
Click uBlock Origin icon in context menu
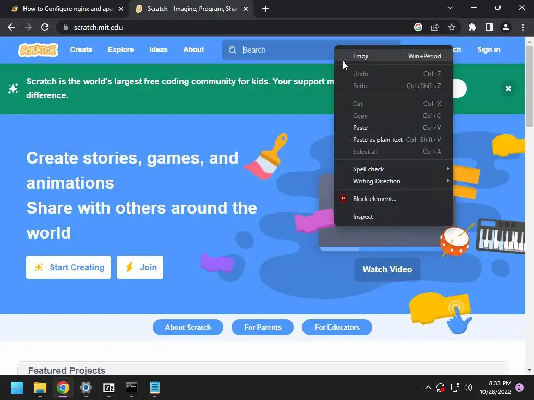[343, 198]
